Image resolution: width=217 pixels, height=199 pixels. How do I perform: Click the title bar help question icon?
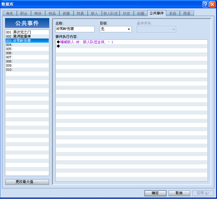(205, 4)
